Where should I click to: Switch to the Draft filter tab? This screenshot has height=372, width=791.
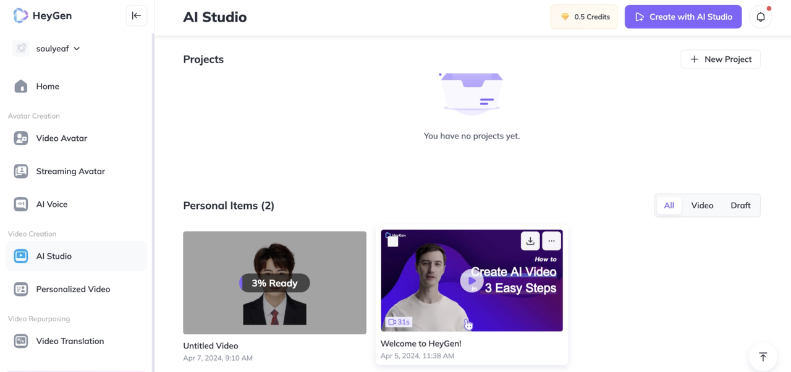click(x=740, y=206)
